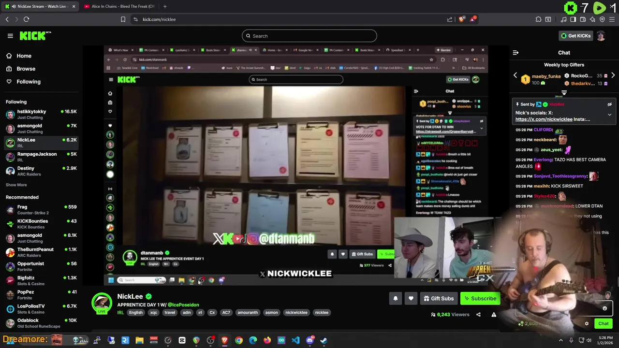Toggle notification bell for NickLee

tap(395, 298)
